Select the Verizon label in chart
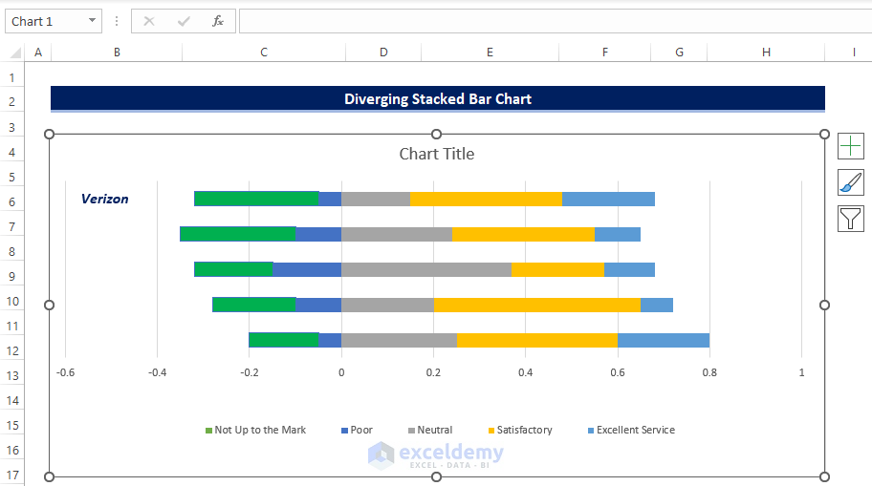The width and height of the screenshot is (872, 486). tap(104, 200)
